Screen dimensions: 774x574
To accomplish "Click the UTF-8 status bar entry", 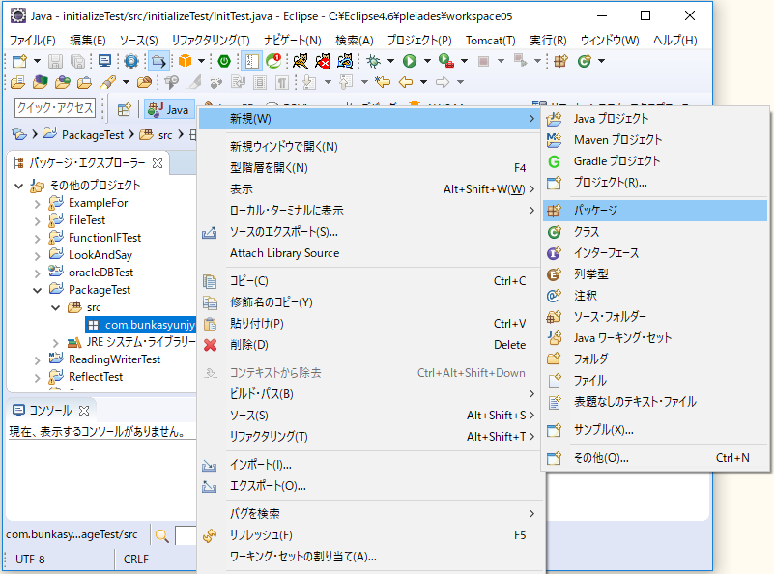I will (30, 560).
